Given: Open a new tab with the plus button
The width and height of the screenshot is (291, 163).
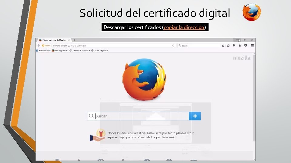Looking at the screenshot, I should (74, 40).
